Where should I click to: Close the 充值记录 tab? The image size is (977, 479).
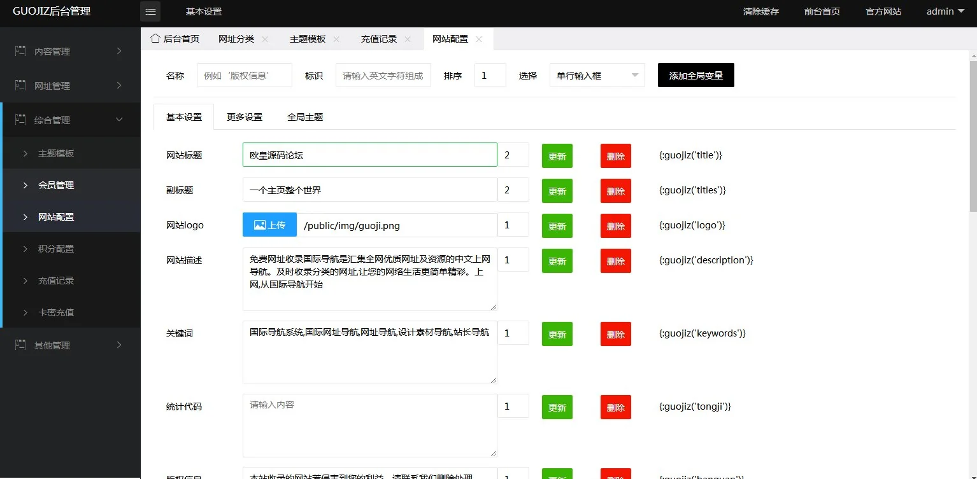pos(408,39)
